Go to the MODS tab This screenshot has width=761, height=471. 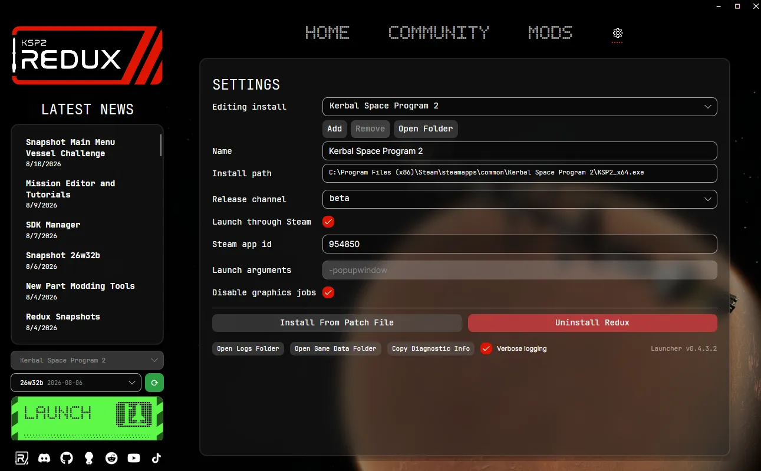(x=550, y=32)
